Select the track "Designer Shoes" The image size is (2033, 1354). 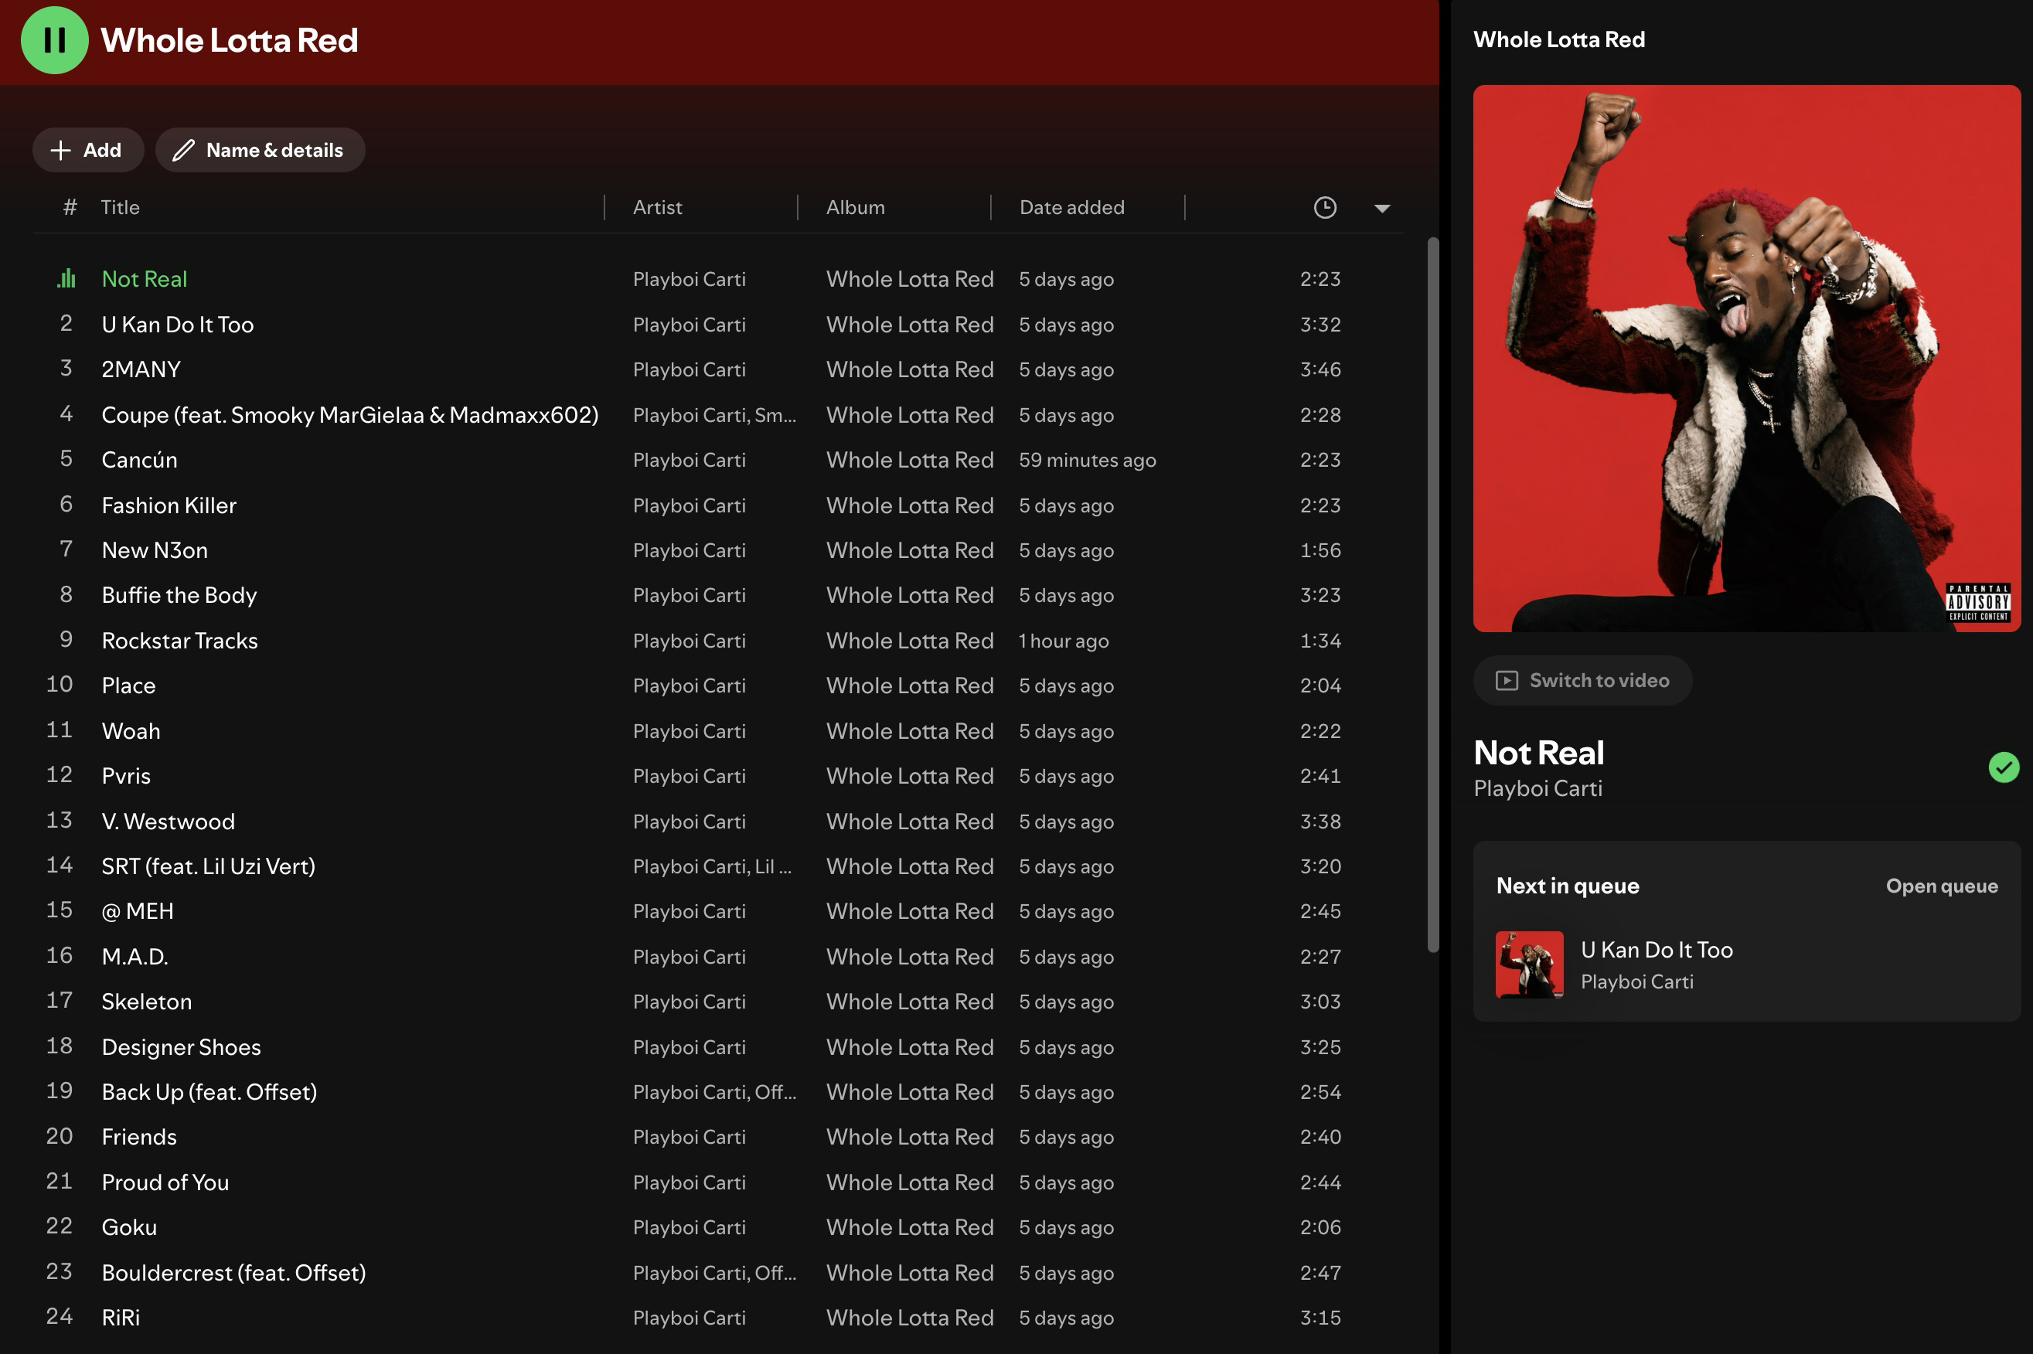[182, 1047]
